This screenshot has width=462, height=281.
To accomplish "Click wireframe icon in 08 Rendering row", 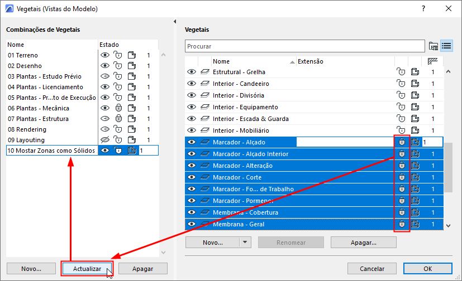I will click(x=132, y=129).
